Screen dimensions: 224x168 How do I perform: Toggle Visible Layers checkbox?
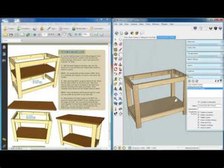[x=198, y=118]
